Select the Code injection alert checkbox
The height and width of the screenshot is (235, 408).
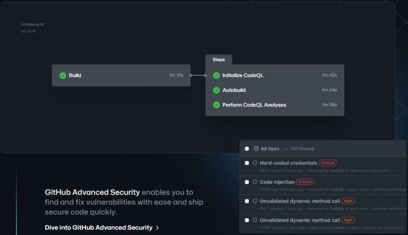(247, 182)
